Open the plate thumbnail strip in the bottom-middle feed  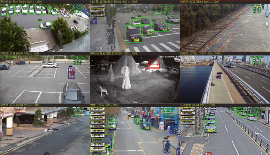[x=97, y=130]
